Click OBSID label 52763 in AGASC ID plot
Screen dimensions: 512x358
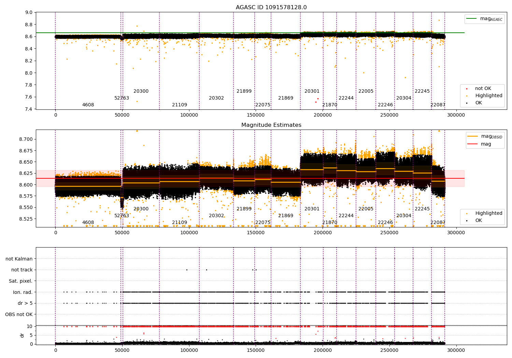pyautogui.click(x=122, y=98)
